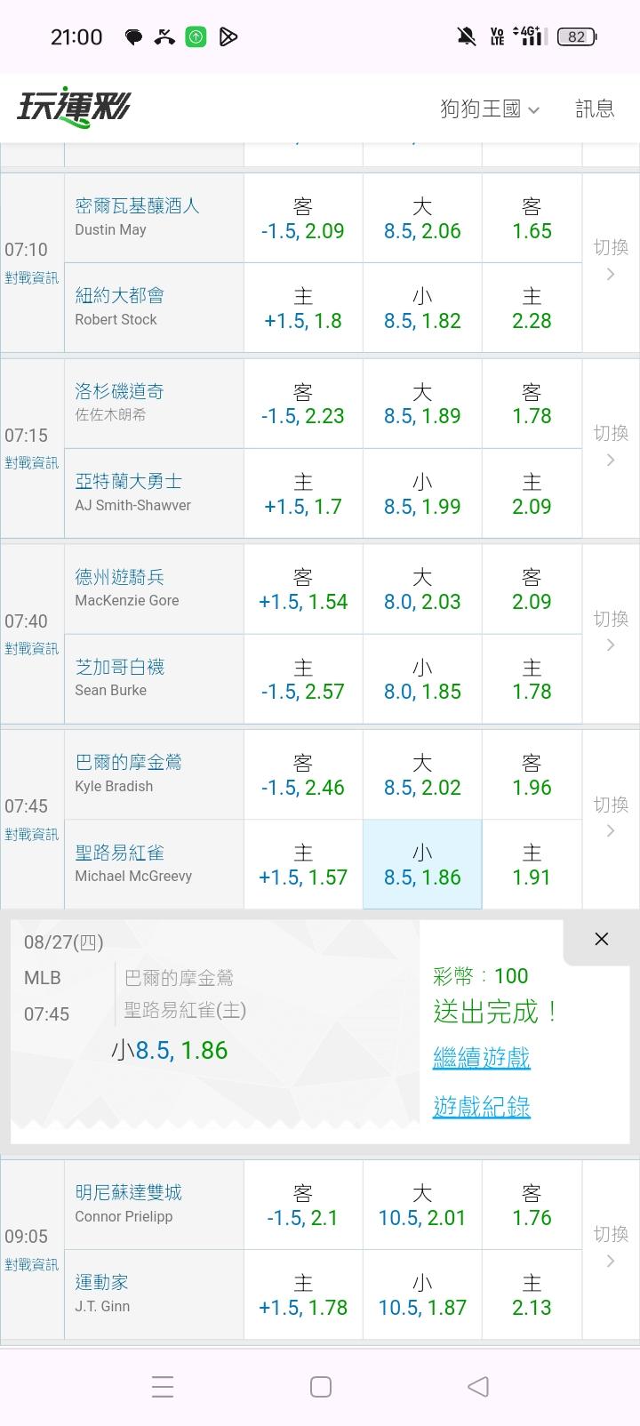Tap the Android recent apps menu button
The height and width of the screenshot is (1426, 640).
point(163,1386)
